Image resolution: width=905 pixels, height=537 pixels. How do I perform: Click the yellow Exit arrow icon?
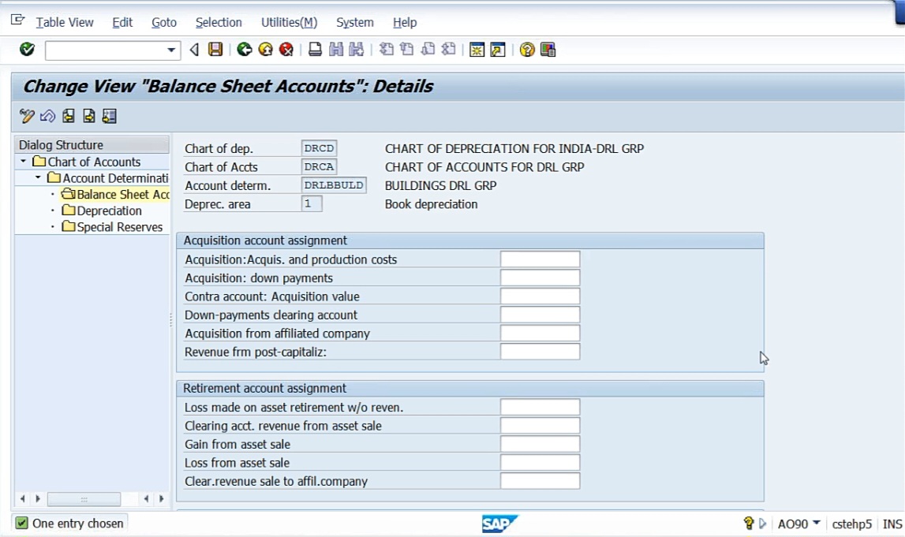pyautogui.click(x=265, y=50)
